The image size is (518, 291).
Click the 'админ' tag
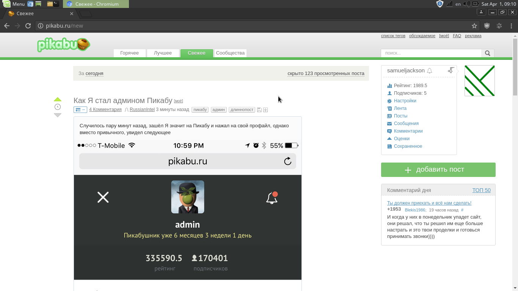point(219,110)
